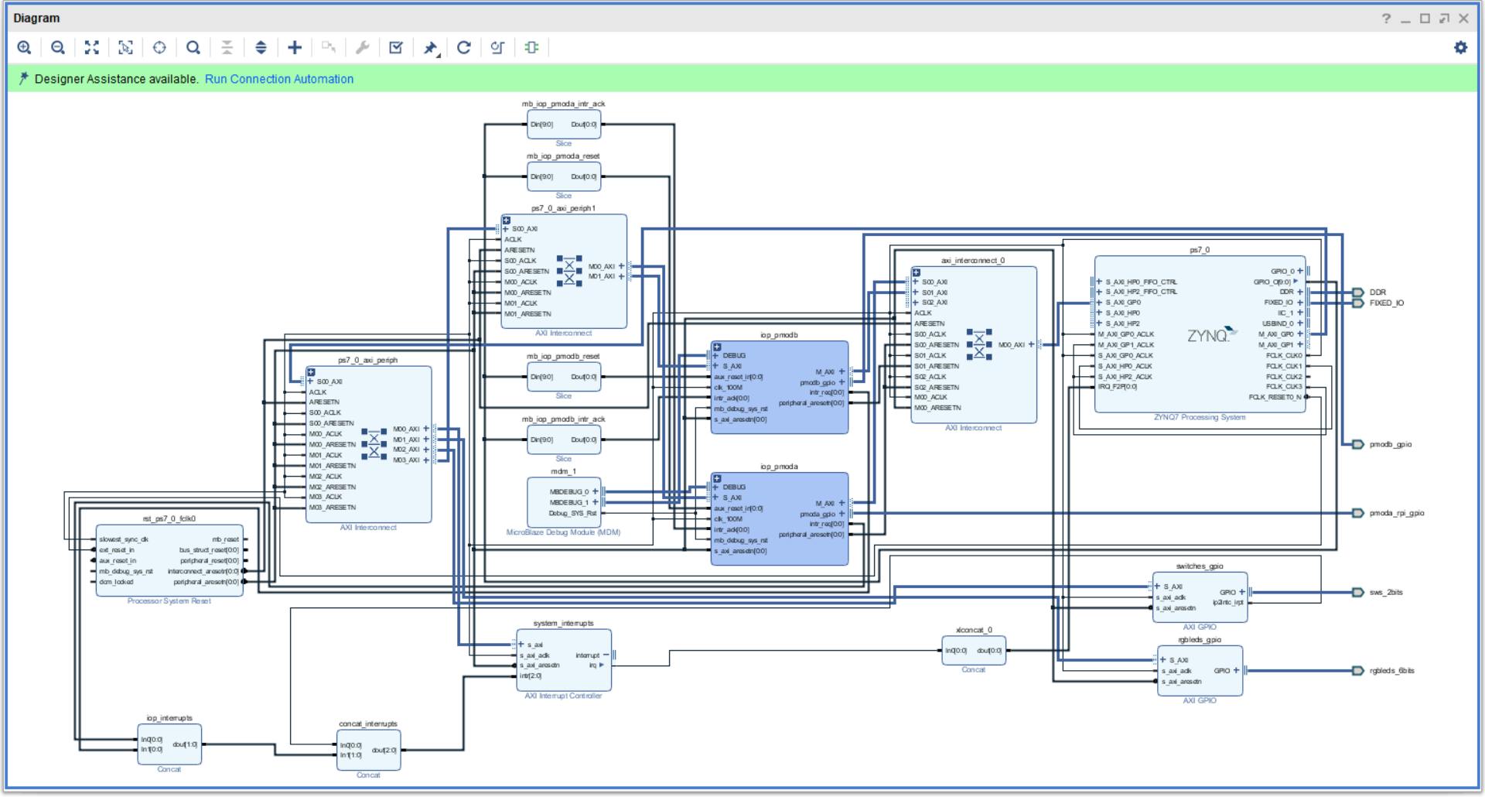Viewport: 1485px width, 797px height.
Task: Click the Make External toolbar icon
Action: (329, 48)
